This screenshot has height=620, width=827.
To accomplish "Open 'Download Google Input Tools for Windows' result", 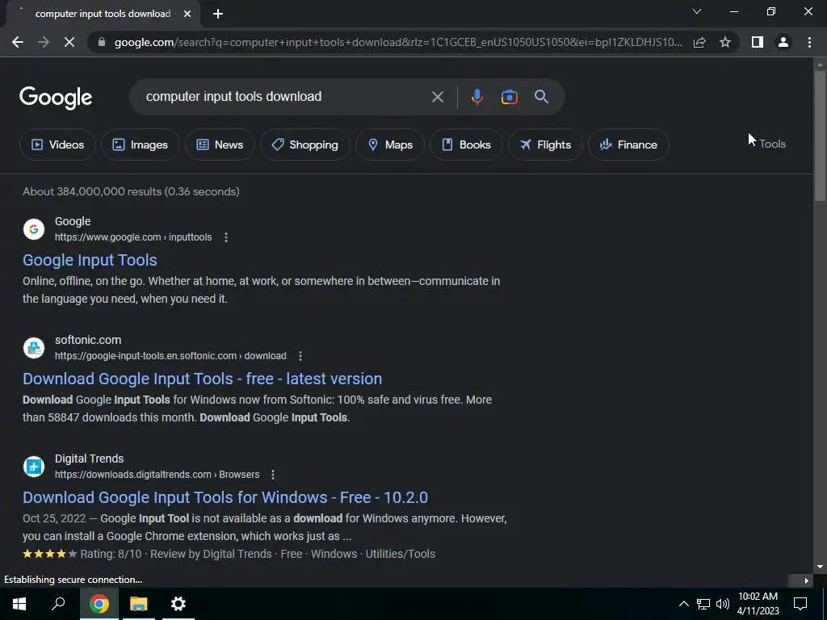I will point(225,497).
